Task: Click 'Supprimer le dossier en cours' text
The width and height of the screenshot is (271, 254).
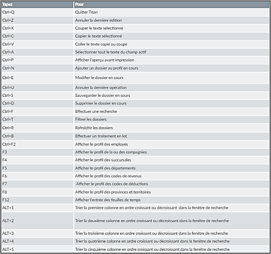Action: click(101, 103)
